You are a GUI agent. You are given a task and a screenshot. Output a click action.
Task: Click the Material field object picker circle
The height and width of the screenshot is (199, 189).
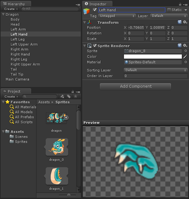click(x=186, y=62)
